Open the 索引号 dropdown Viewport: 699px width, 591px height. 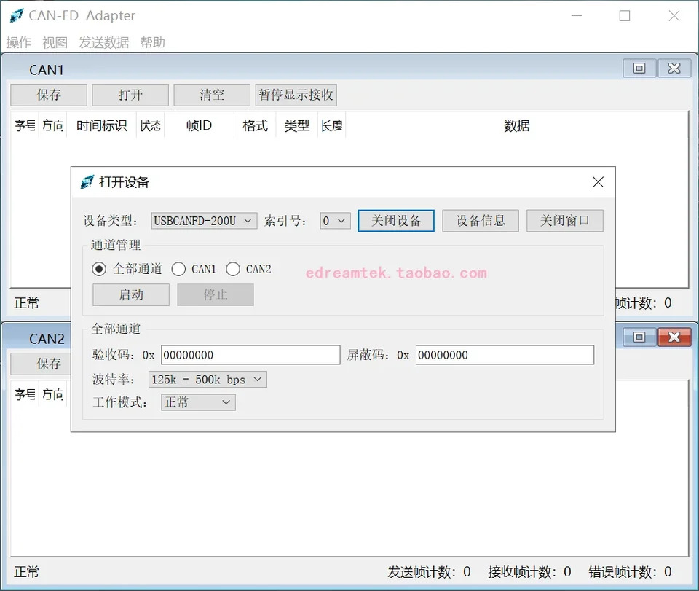[x=335, y=221]
